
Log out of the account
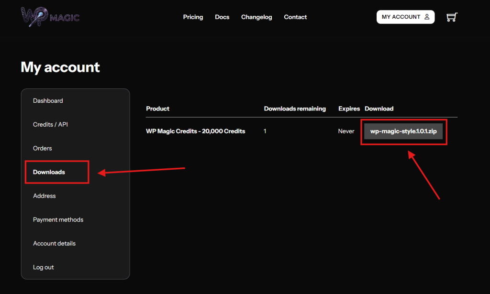point(44,268)
